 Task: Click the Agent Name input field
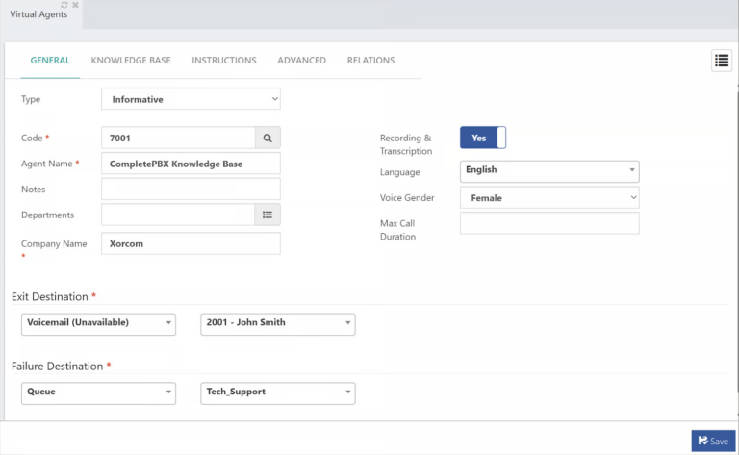pyautogui.click(x=191, y=164)
